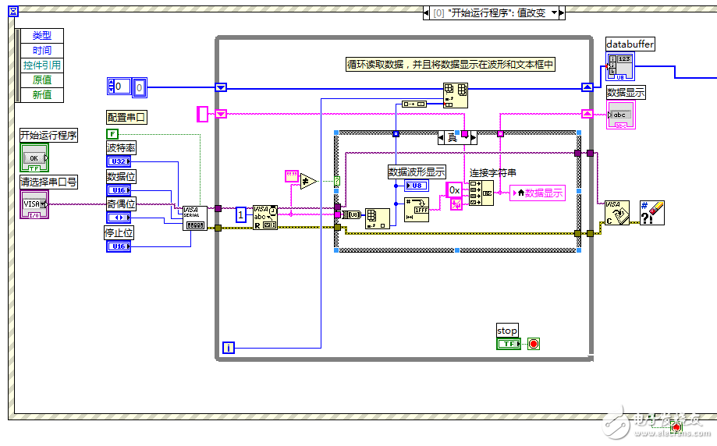The height and width of the screenshot is (446, 717).
Task: Select the Index Array node inside case
Action: coord(378,219)
